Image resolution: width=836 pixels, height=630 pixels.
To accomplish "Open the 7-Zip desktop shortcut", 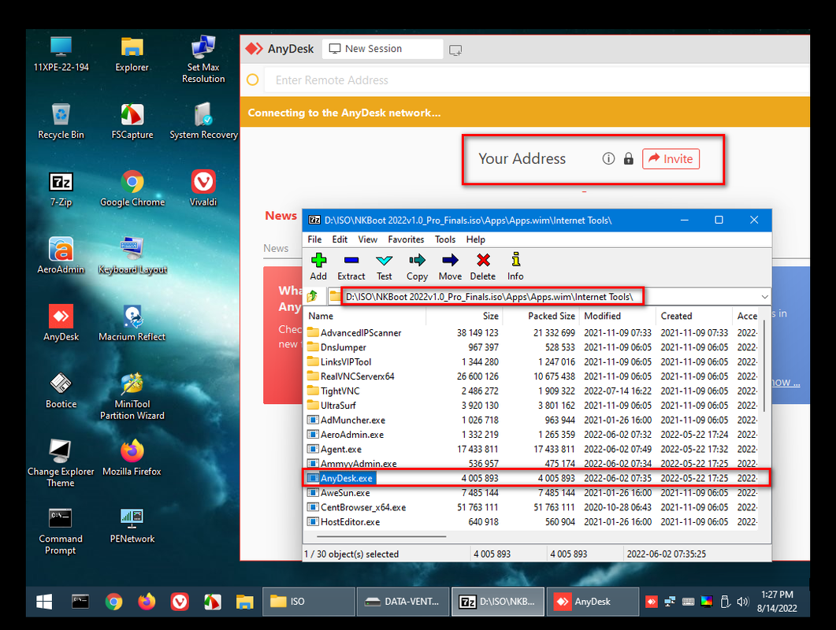I will pos(61,190).
